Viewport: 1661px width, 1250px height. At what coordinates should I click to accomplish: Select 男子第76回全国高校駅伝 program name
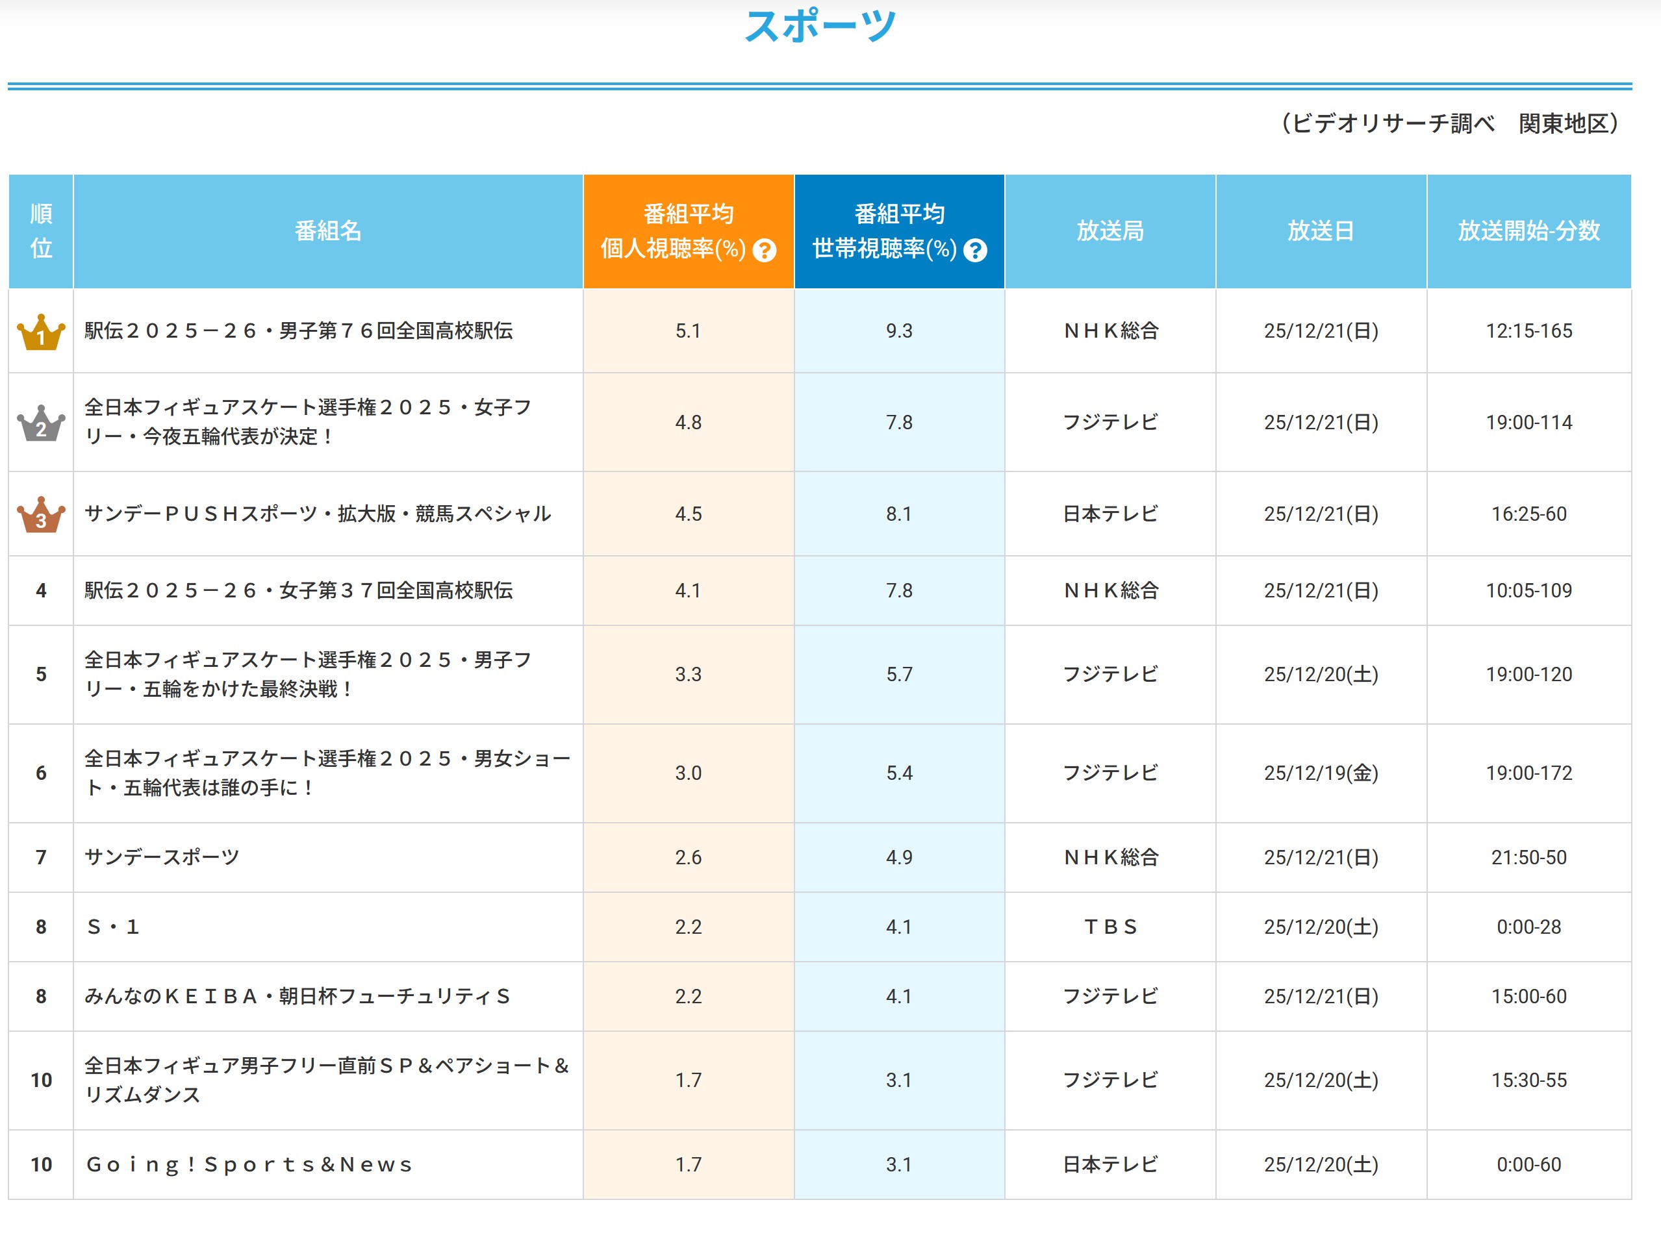[298, 331]
